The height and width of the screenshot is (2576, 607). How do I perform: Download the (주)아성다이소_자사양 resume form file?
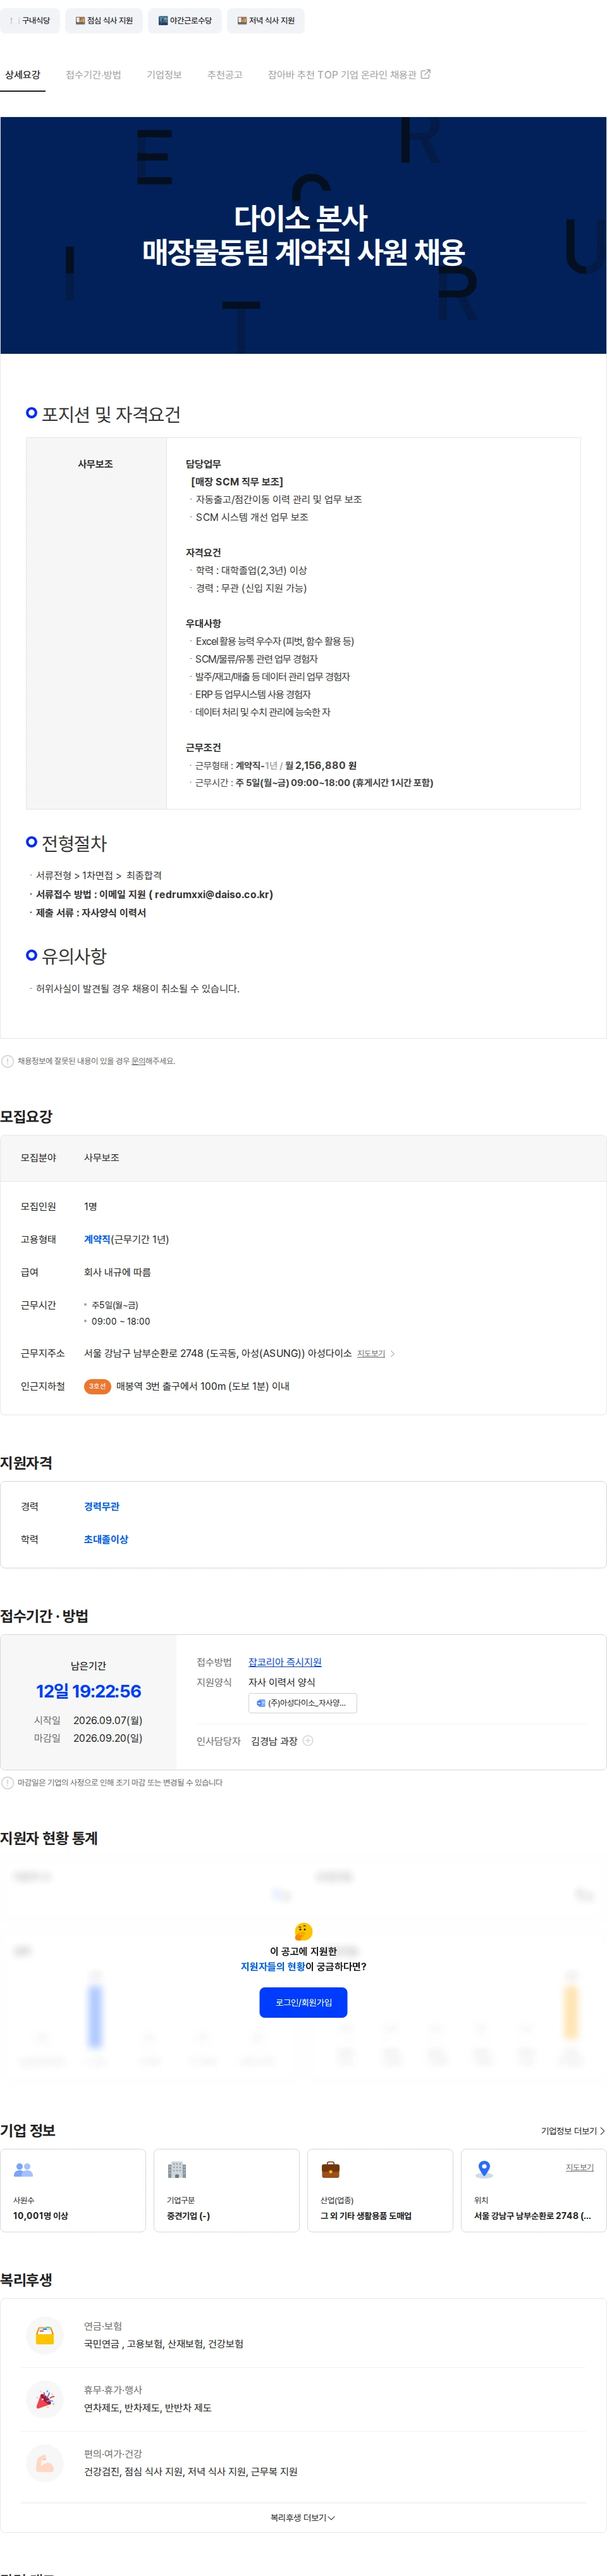[302, 1703]
